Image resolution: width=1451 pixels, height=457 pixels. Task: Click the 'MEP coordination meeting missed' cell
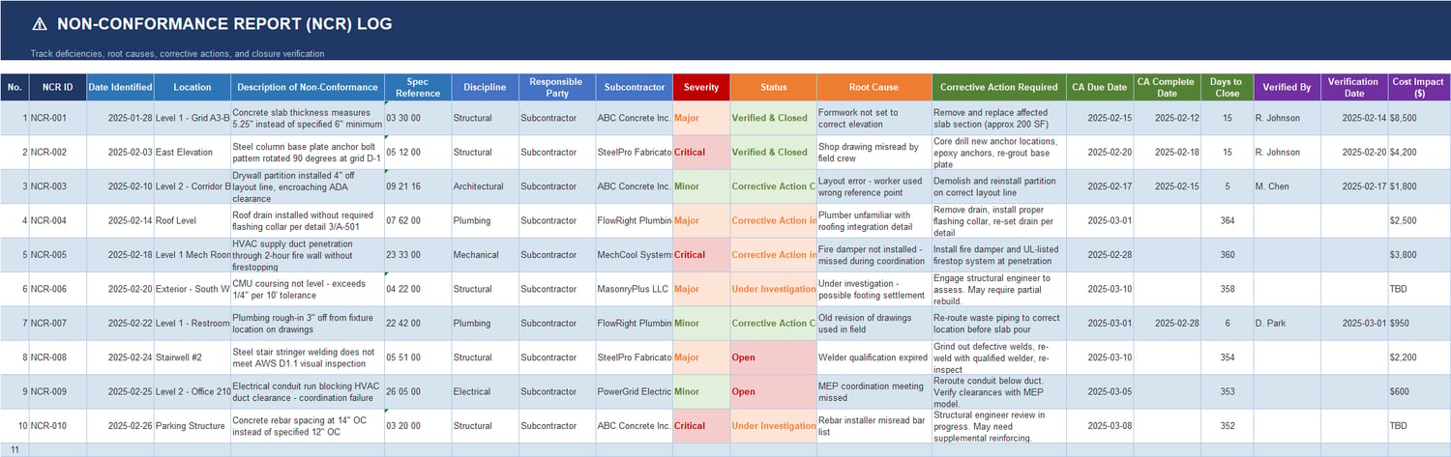(874, 392)
